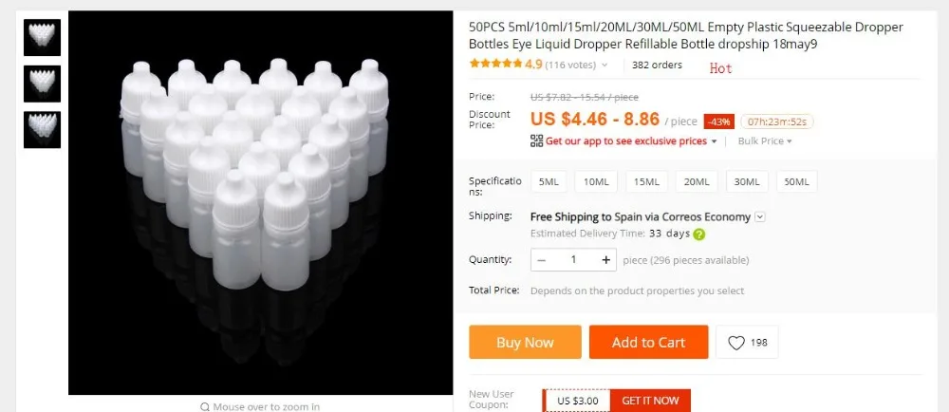Expand the exclusive app prices arrow
949x412 pixels.
714,141
